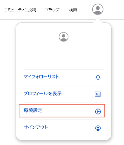
Task: Click inside the red-outlined 環境設定 row
Action: [x=62, y=111]
